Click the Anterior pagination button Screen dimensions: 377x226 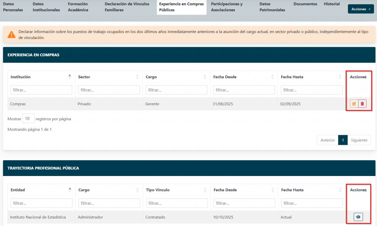click(x=327, y=140)
